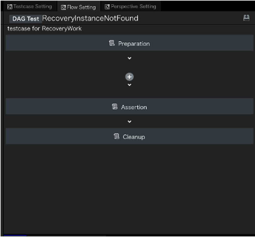Click the save icon in the header
The height and width of the screenshot is (237, 255).
246,18
